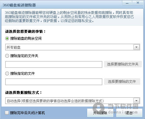Click the 360磁盘痕迹擦除器 title bar text

click(x=19, y=5)
